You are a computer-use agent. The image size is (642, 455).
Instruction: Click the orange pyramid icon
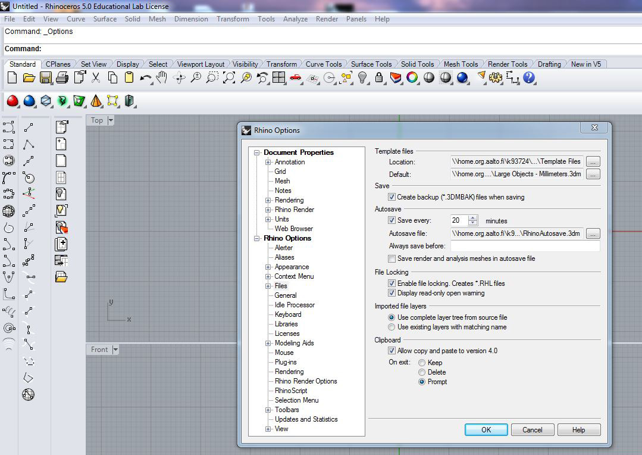[96, 101]
